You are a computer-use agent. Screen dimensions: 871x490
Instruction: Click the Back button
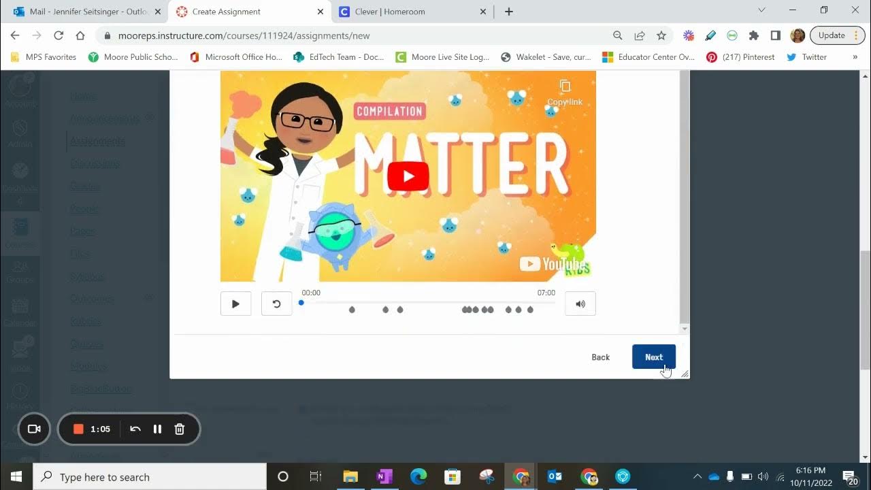601,357
